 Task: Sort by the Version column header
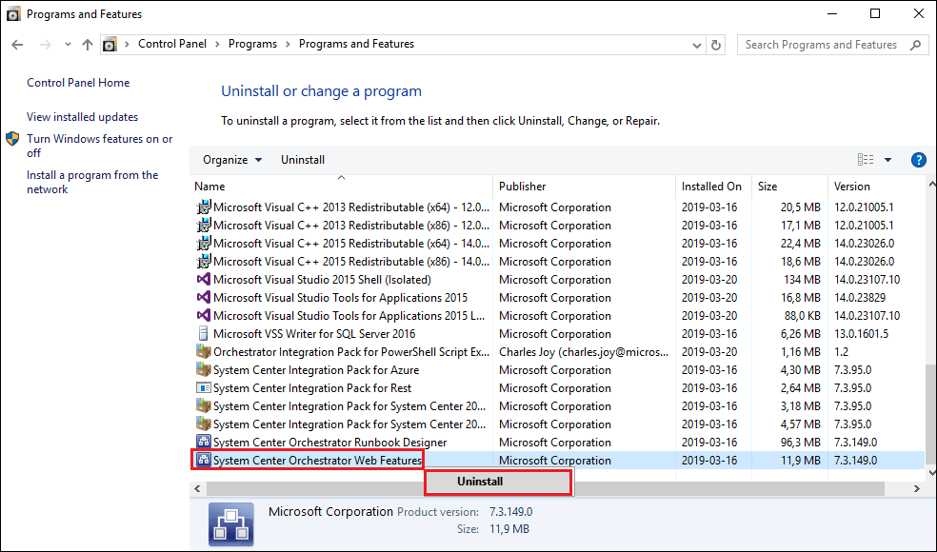pyautogui.click(x=875, y=187)
